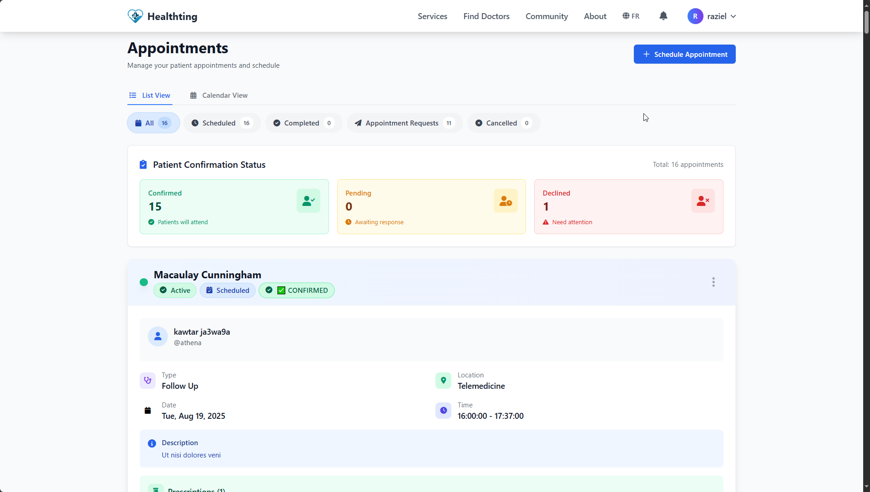Click the Pending patient-clock icon
Viewport: 870px width, 492px height.
[x=506, y=201]
